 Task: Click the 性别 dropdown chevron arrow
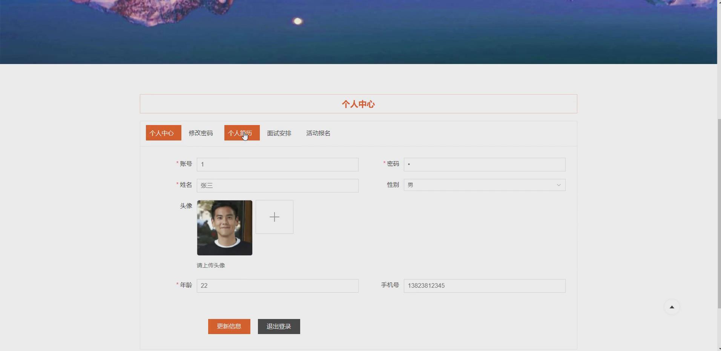[x=558, y=185]
